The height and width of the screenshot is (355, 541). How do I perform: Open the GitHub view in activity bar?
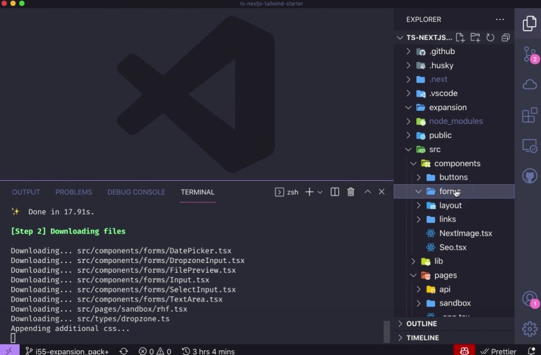[x=529, y=176]
